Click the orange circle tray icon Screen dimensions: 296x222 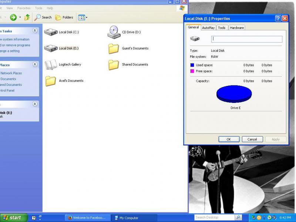point(259,218)
